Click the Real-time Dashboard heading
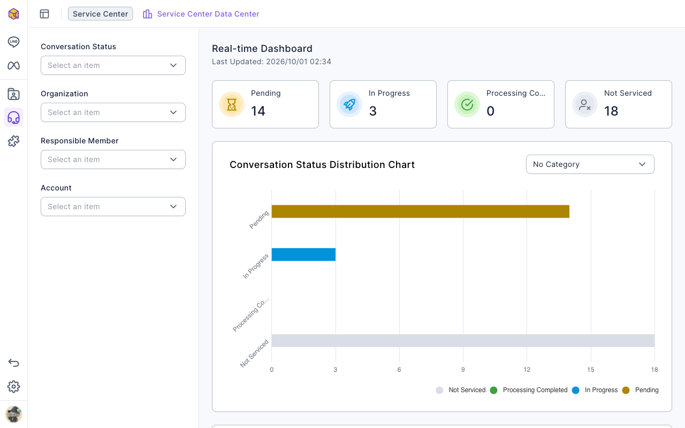685x428 pixels. (x=262, y=49)
